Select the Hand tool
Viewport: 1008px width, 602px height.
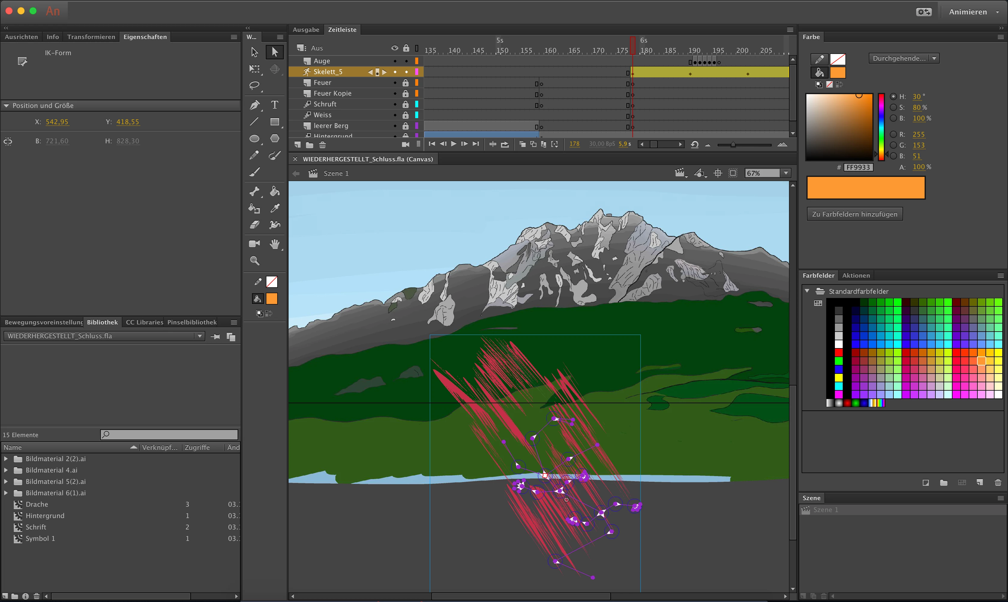[275, 243]
